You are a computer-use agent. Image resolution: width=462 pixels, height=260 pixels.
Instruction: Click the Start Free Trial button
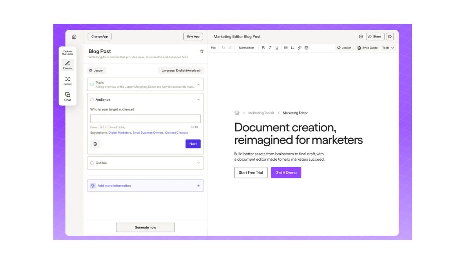251,173
